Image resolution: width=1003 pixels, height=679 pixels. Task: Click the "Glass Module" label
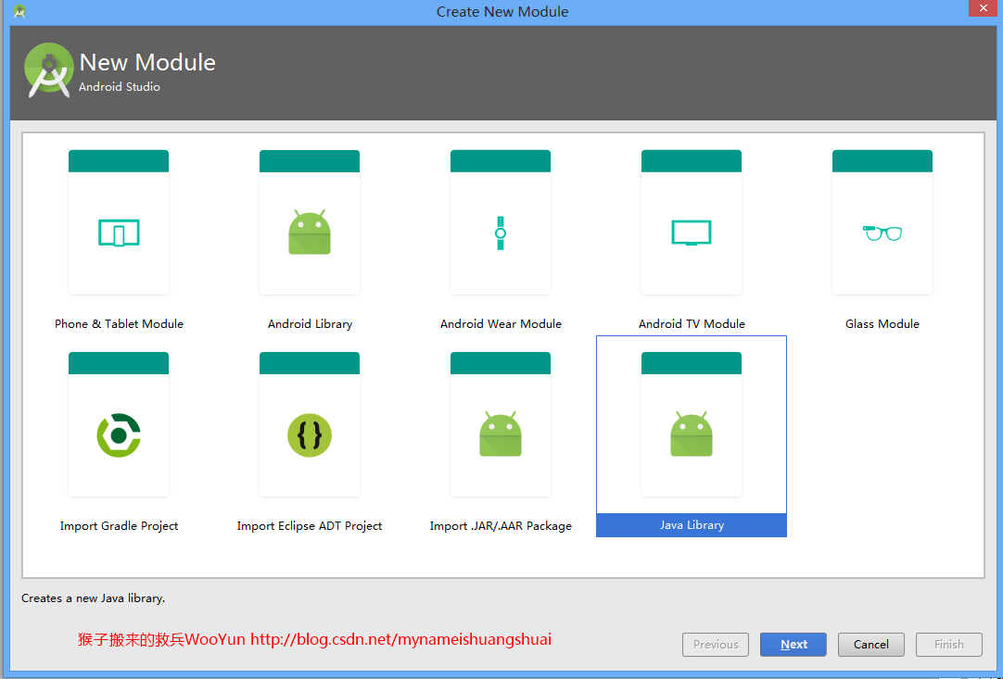[882, 324]
